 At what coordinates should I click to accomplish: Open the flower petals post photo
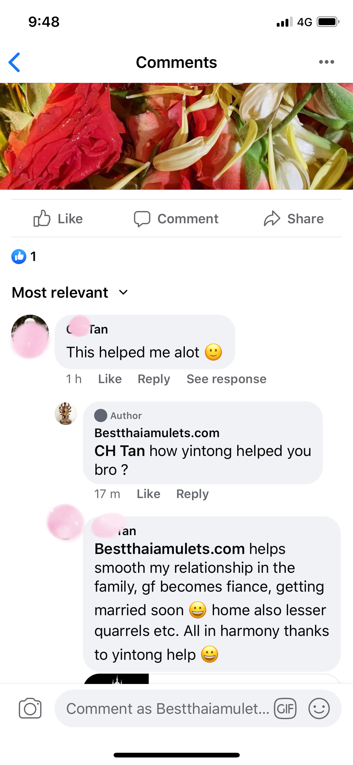[176, 136]
